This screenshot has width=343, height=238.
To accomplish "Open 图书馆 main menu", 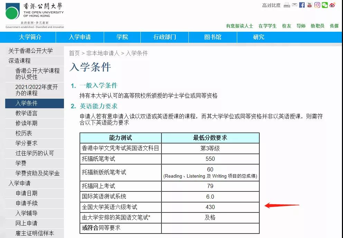I will [x=213, y=37].
